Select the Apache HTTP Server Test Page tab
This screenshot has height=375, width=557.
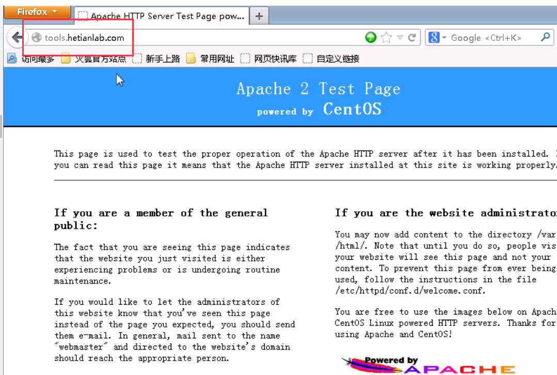(x=162, y=16)
